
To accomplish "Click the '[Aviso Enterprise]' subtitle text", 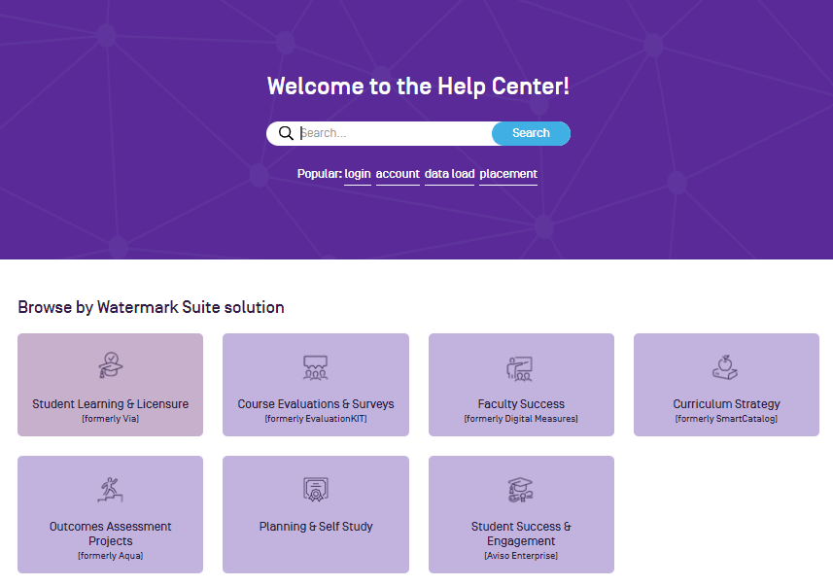I will click(521, 556).
